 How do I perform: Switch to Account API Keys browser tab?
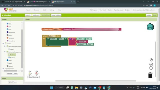tap(13, 2)
